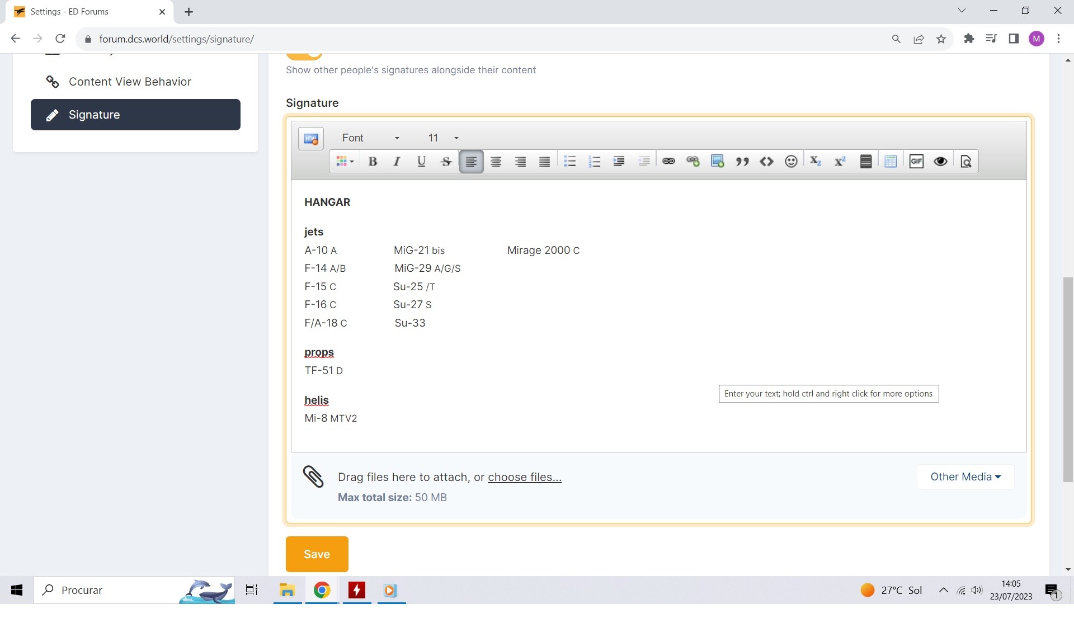Insert a link with the chain icon
This screenshot has width=1074, height=623.
(x=668, y=162)
